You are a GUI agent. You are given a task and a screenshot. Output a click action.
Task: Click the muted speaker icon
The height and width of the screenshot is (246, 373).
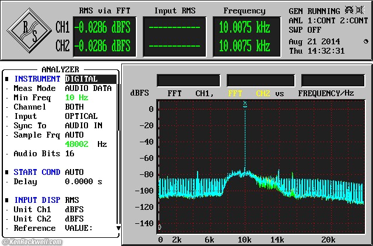click(361, 10)
